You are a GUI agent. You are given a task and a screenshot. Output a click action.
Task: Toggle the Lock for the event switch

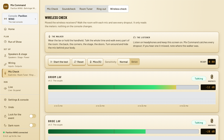coord(33,116)
